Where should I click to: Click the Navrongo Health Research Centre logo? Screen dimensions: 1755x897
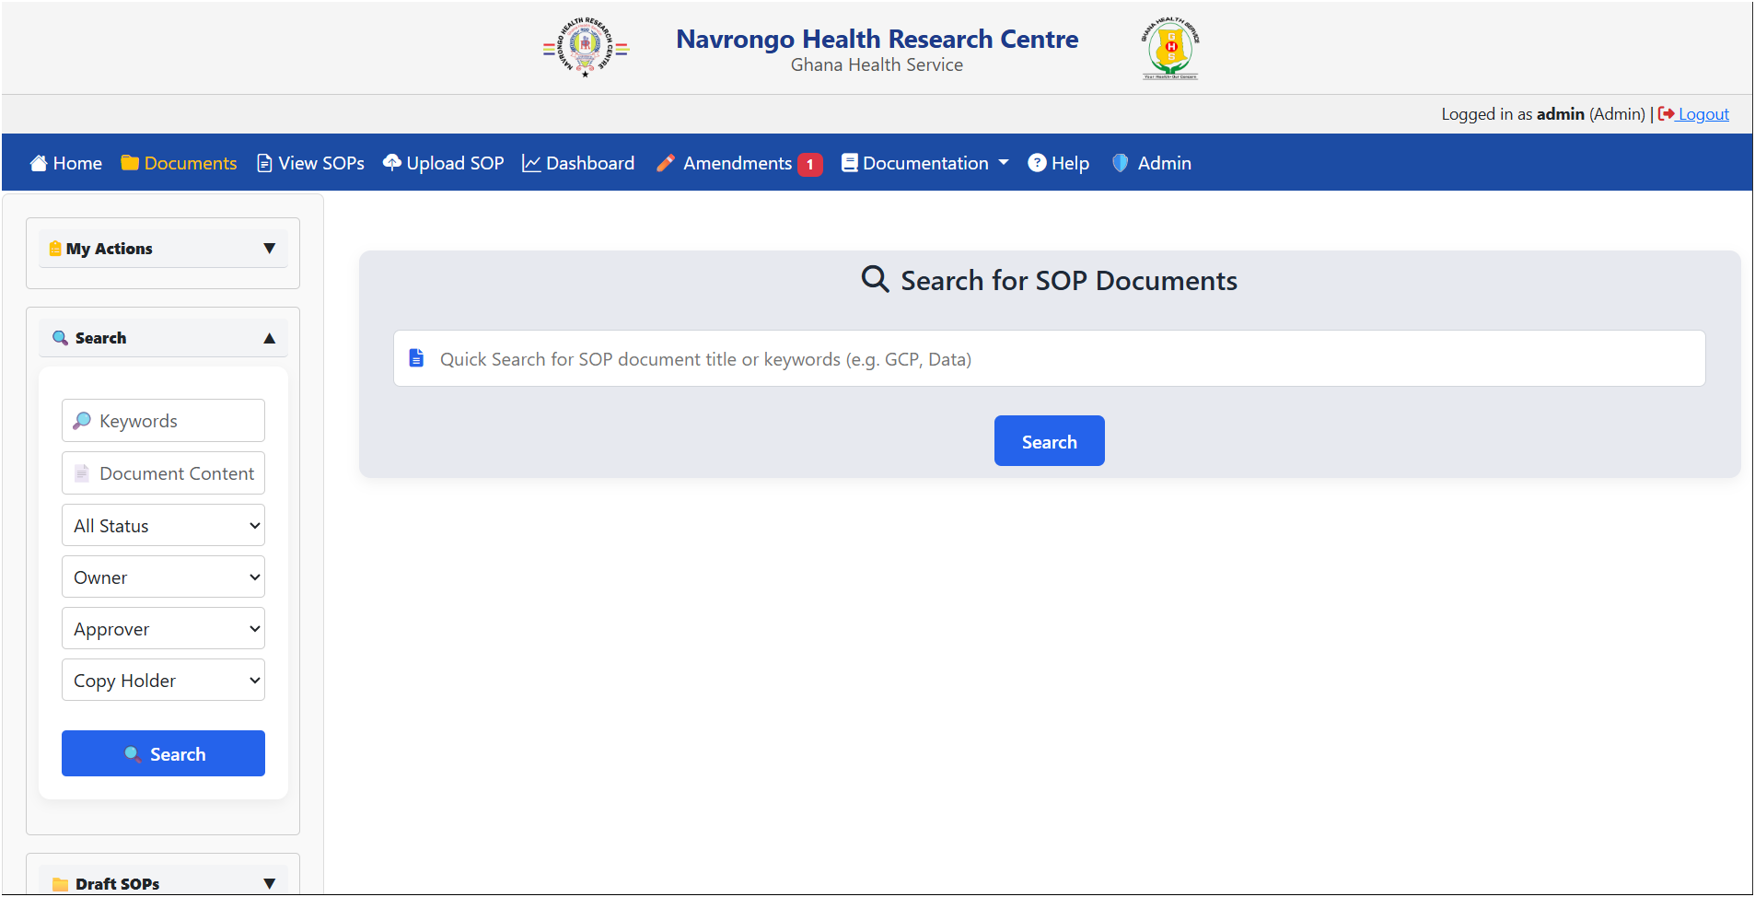pyautogui.click(x=586, y=47)
